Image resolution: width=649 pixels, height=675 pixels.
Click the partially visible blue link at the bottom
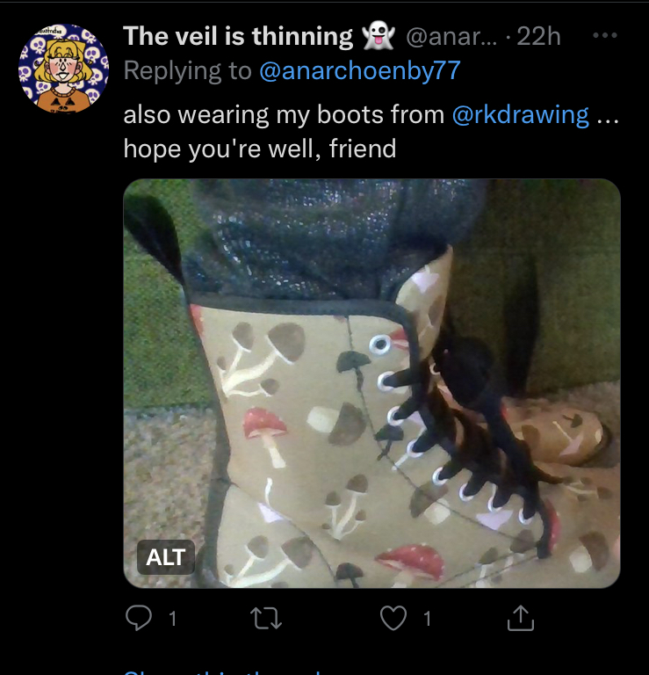[224, 671]
